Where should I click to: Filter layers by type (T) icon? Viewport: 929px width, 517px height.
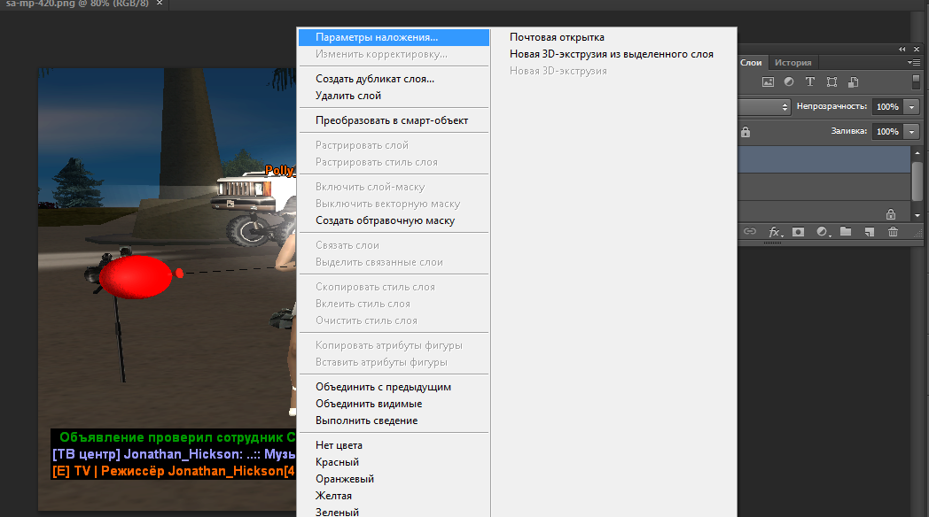tap(810, 82)
